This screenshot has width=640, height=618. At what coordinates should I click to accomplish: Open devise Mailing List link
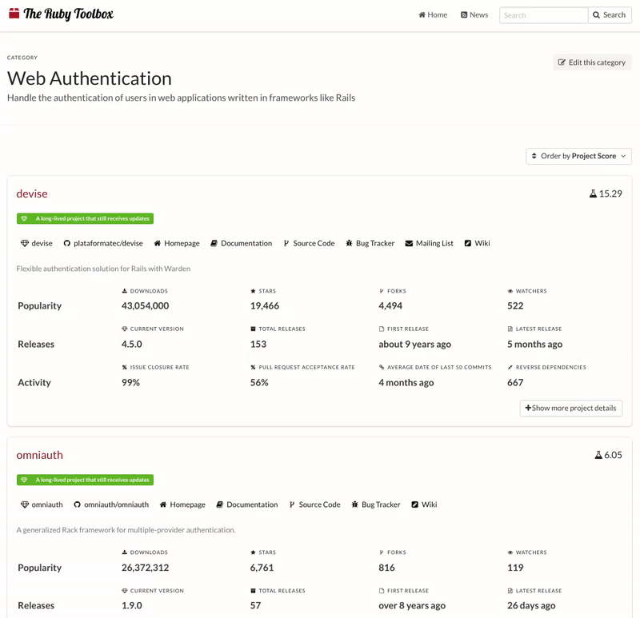pos(430,244)
